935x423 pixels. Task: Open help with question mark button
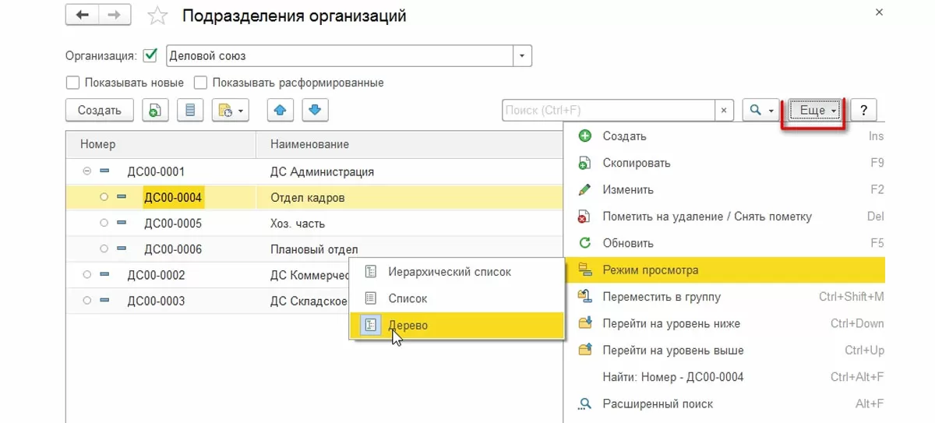click(x=863, y=111)
